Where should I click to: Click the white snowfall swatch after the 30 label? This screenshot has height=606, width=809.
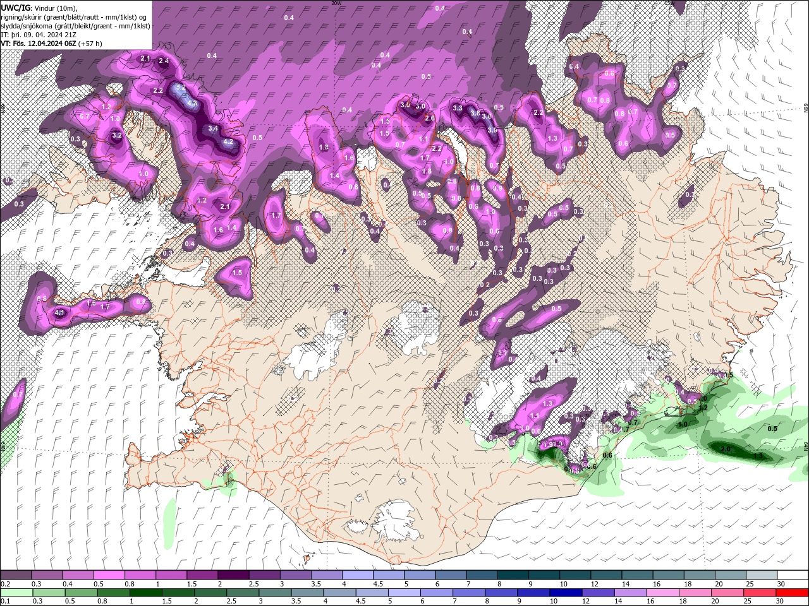tap(792, 575)
